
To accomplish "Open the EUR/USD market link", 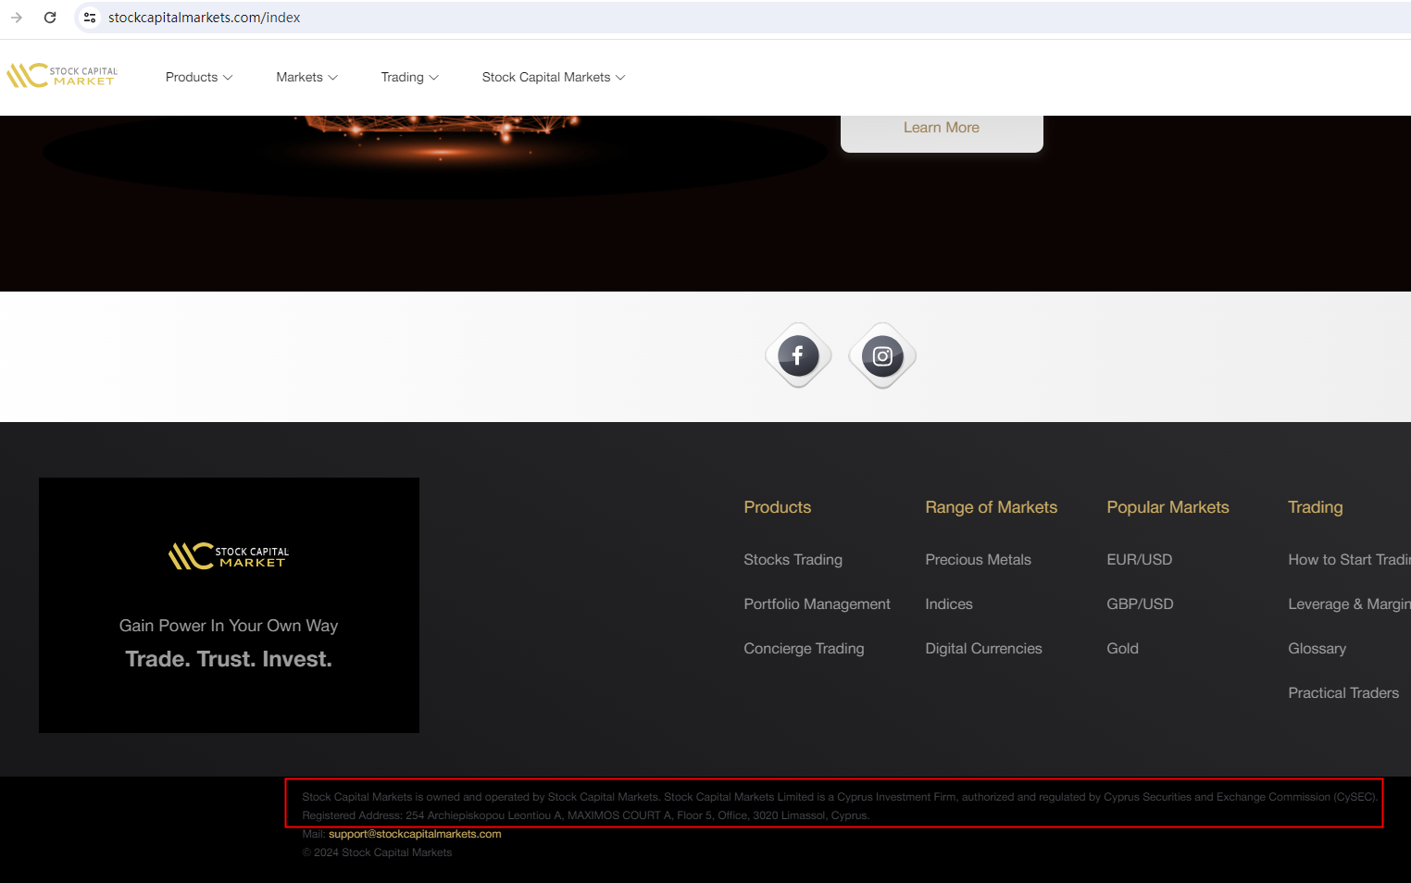I will click(1139, 560).
